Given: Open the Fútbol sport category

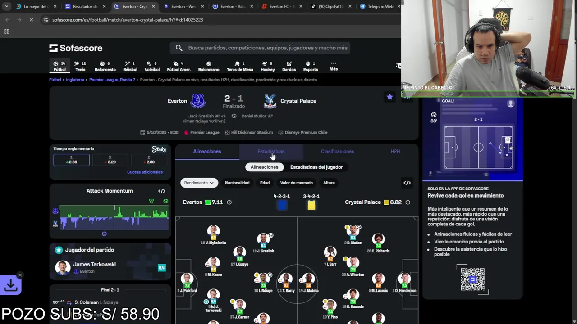Looking at the screenshot, I should coord(60,66).
